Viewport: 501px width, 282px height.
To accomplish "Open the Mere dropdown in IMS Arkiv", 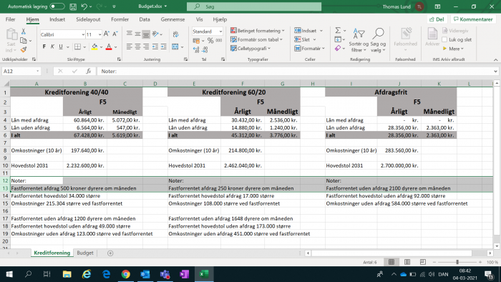I will pyautogui.click(x=453, y=49).
